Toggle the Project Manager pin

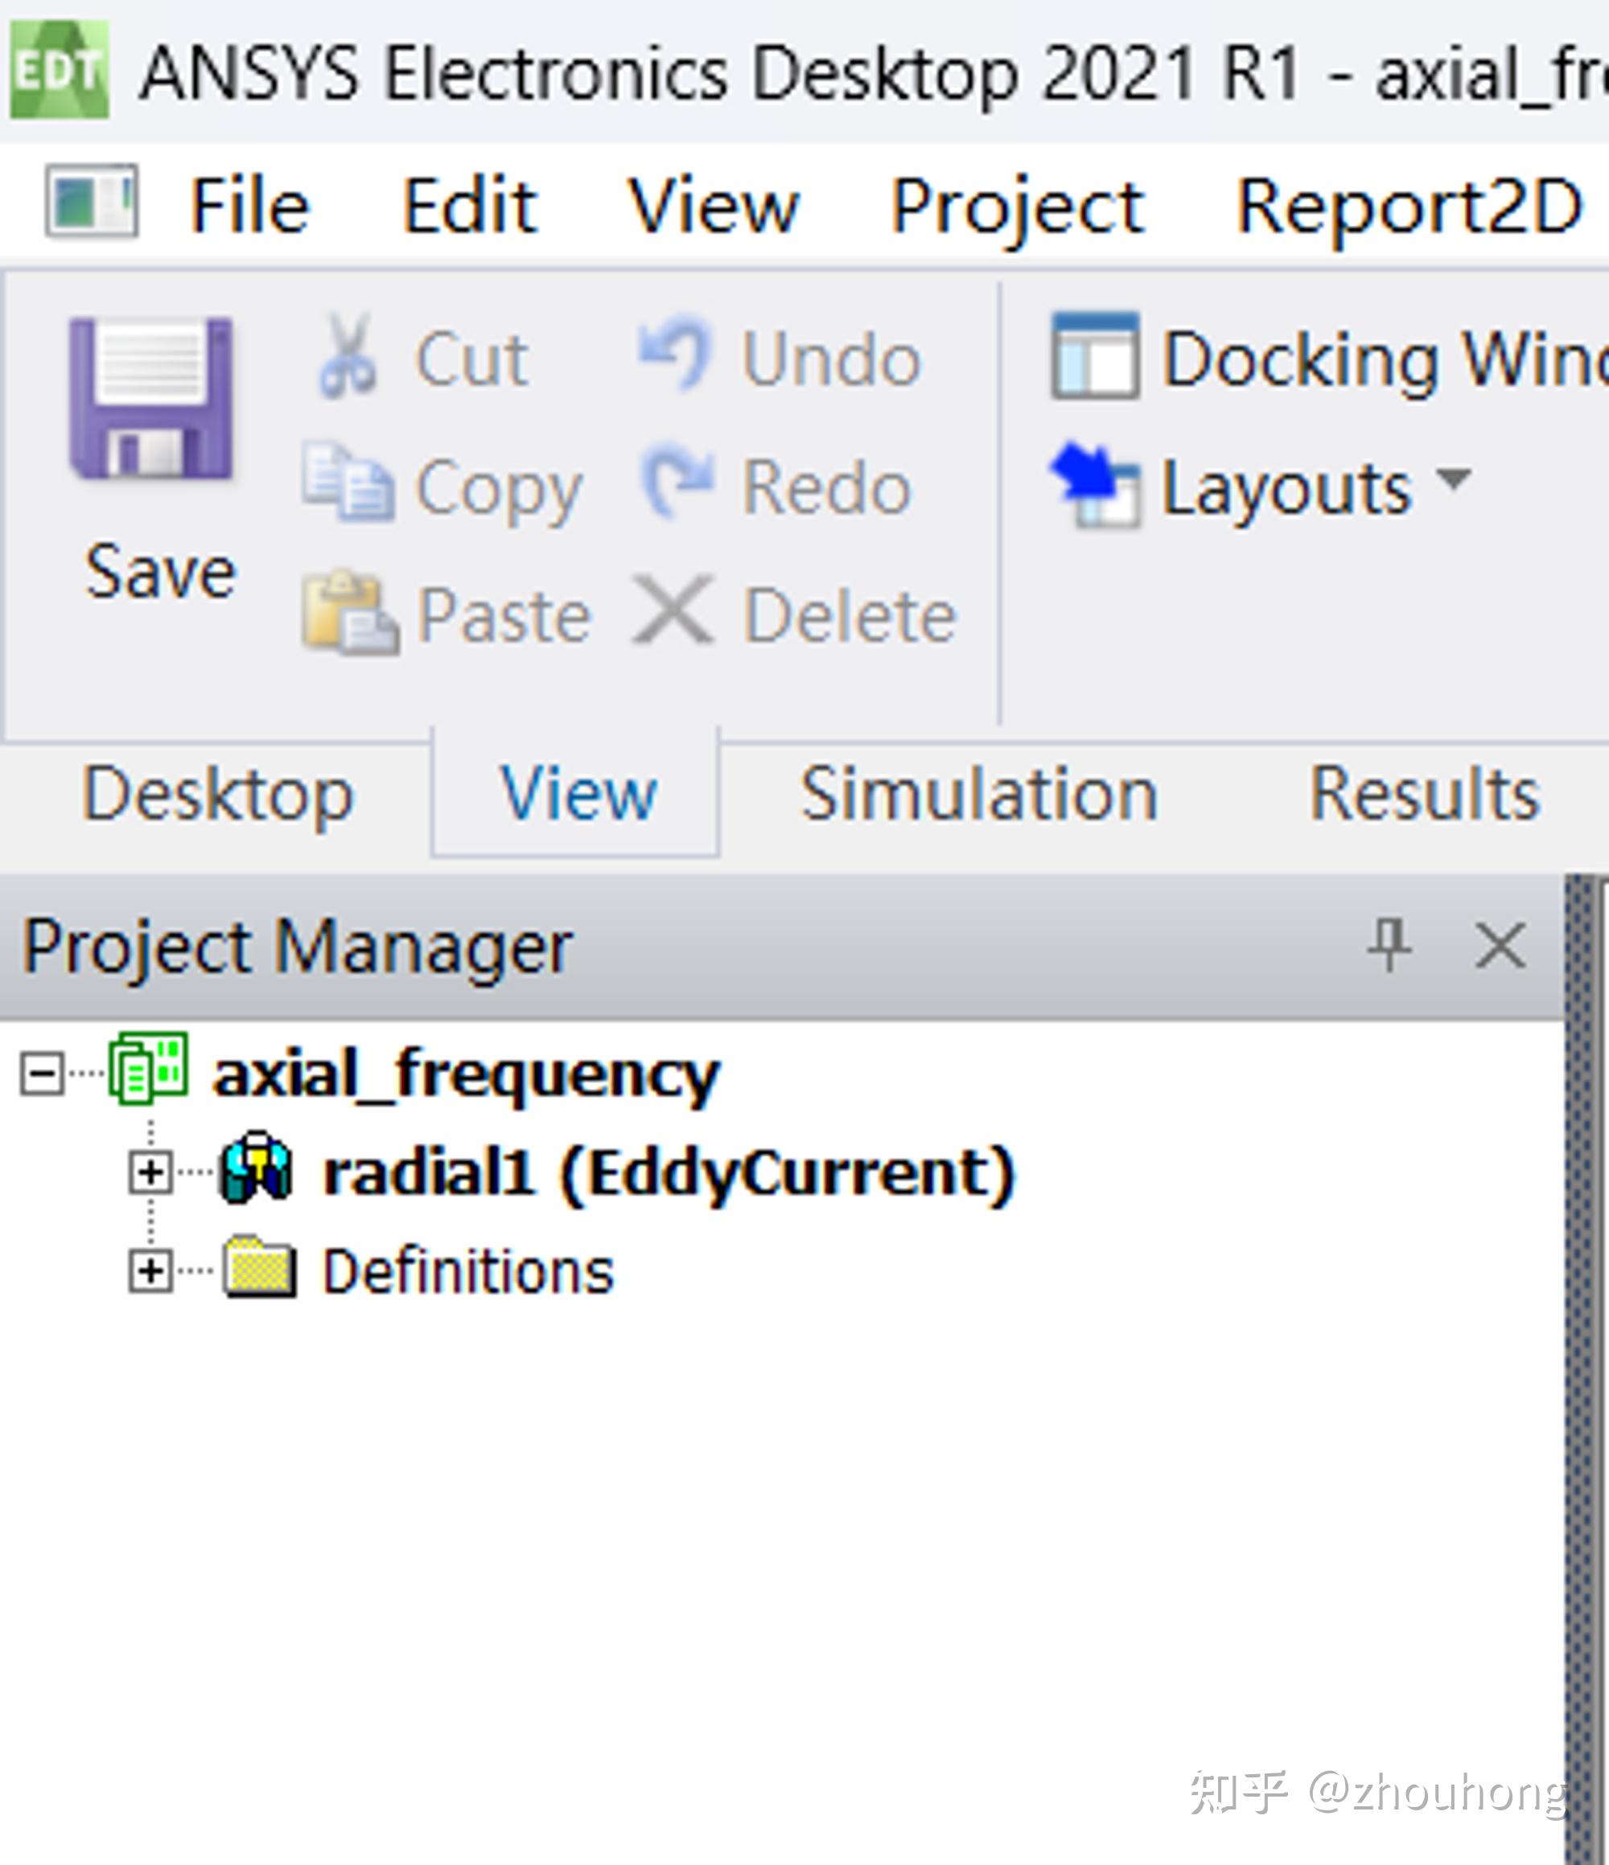[x=1389, y=945]
